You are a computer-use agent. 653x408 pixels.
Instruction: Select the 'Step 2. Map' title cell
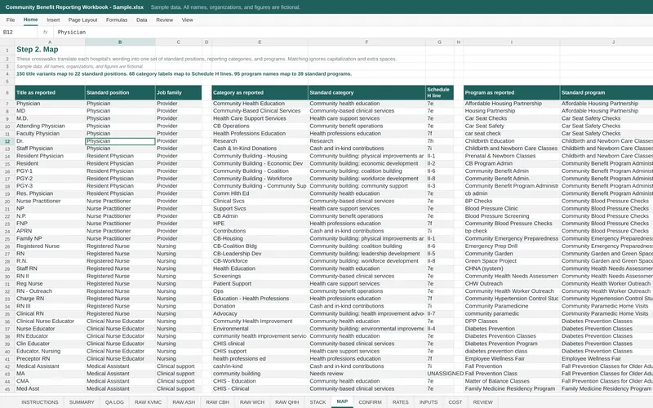click(50, 50)
